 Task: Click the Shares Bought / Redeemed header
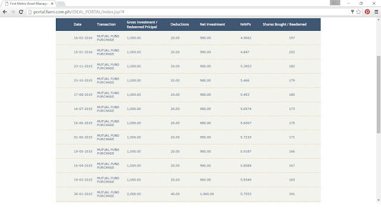pos(285,24)
